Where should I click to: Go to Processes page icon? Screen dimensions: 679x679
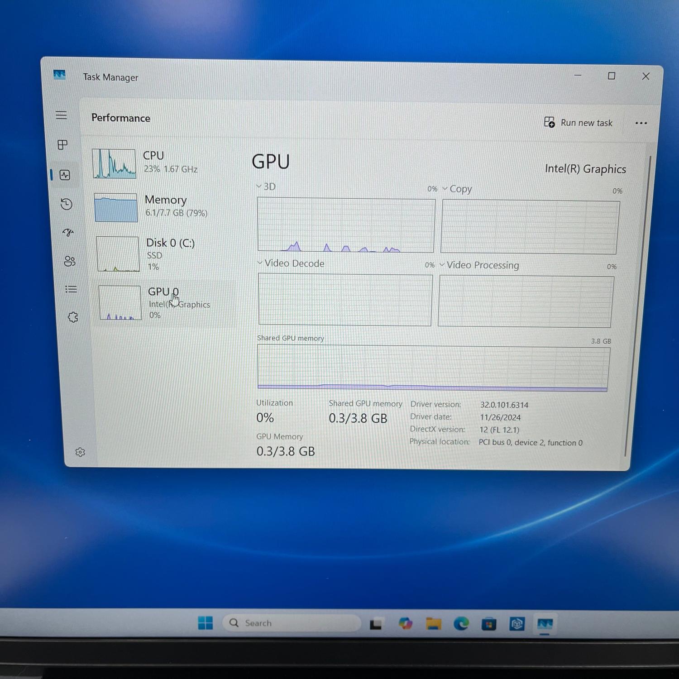coord(63,145)
